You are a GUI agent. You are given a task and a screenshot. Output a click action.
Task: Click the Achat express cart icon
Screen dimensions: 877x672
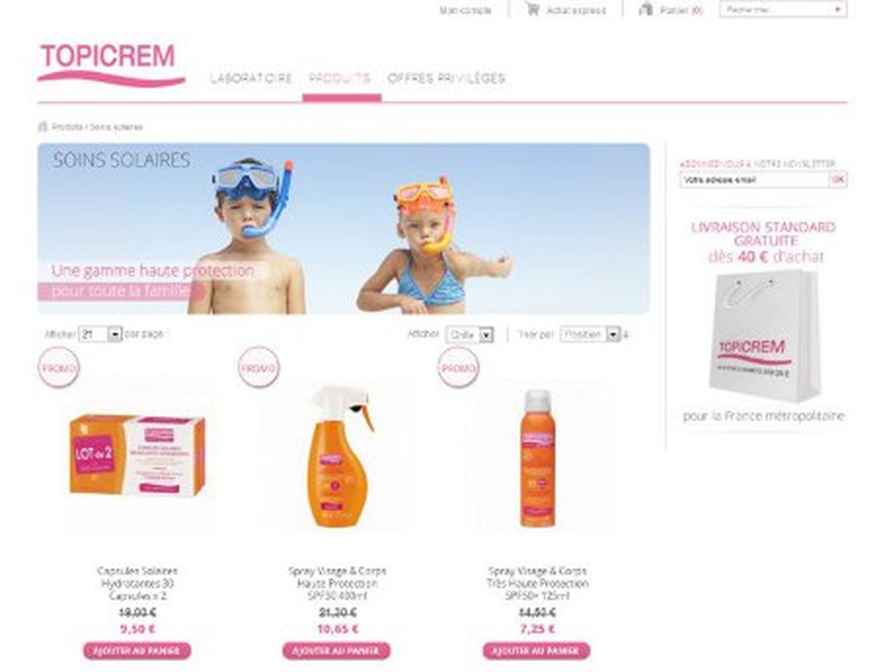click(x=532, y=9)
